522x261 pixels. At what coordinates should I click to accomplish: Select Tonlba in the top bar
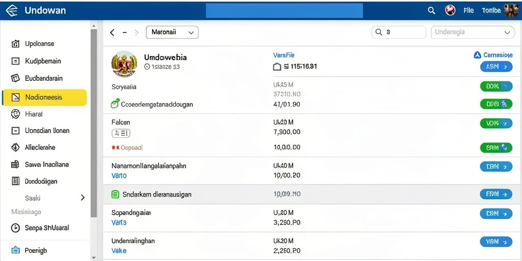[x=491, y=10]
